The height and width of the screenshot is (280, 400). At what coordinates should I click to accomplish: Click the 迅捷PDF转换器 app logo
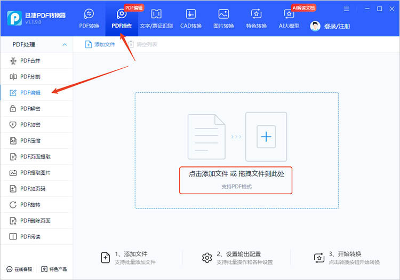coord(14,18)
